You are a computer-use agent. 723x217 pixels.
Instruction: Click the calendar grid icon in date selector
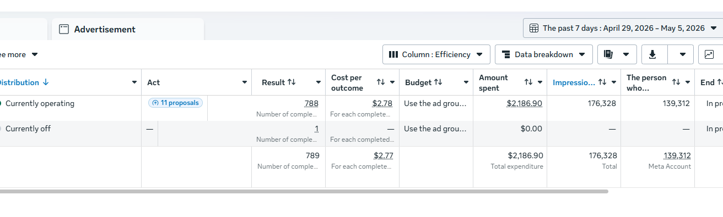click(533, 28)
